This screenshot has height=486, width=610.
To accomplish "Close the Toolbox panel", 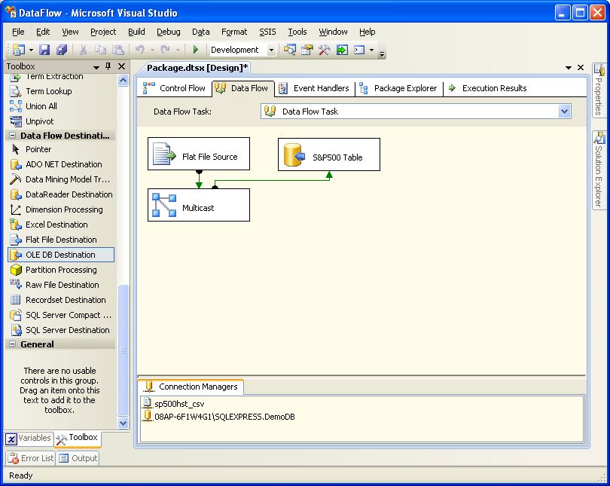I will 122,66.
